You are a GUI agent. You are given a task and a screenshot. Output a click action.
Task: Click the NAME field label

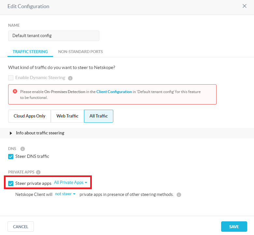tap(14, 25)
